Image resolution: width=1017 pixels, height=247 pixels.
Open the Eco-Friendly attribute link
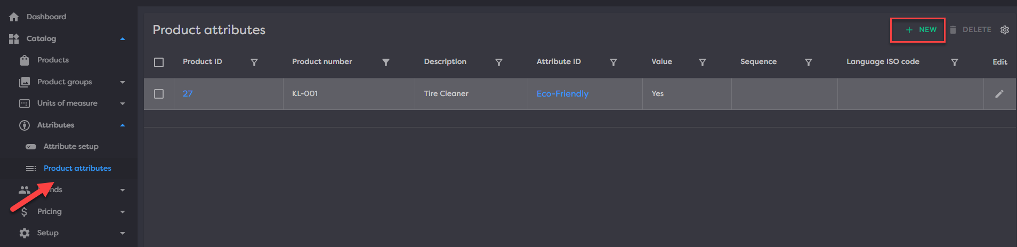(562, 94)
